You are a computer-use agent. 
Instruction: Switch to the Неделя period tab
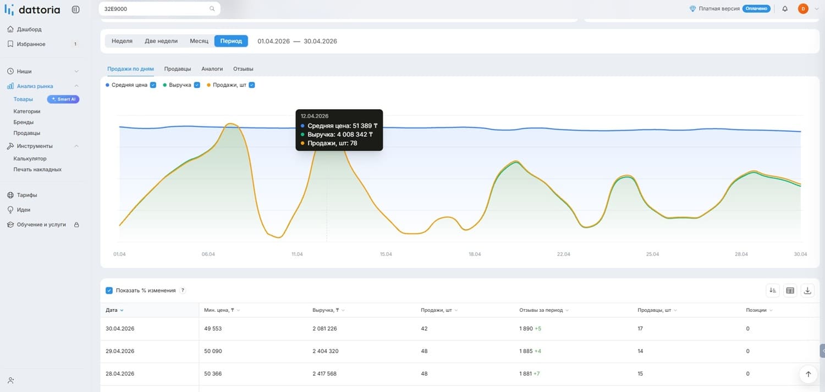tap(122, 41)
